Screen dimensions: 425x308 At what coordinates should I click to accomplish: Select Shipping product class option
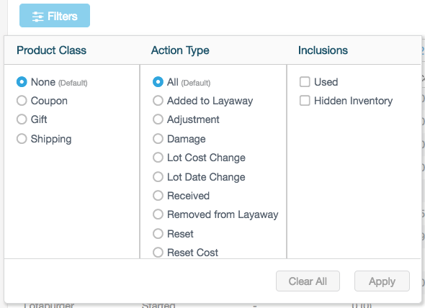point(22,139)
